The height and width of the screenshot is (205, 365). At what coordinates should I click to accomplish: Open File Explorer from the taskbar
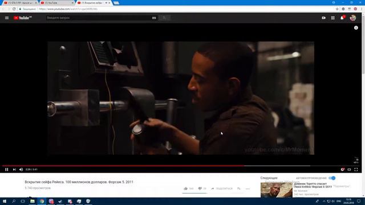[x=33, y=201]
